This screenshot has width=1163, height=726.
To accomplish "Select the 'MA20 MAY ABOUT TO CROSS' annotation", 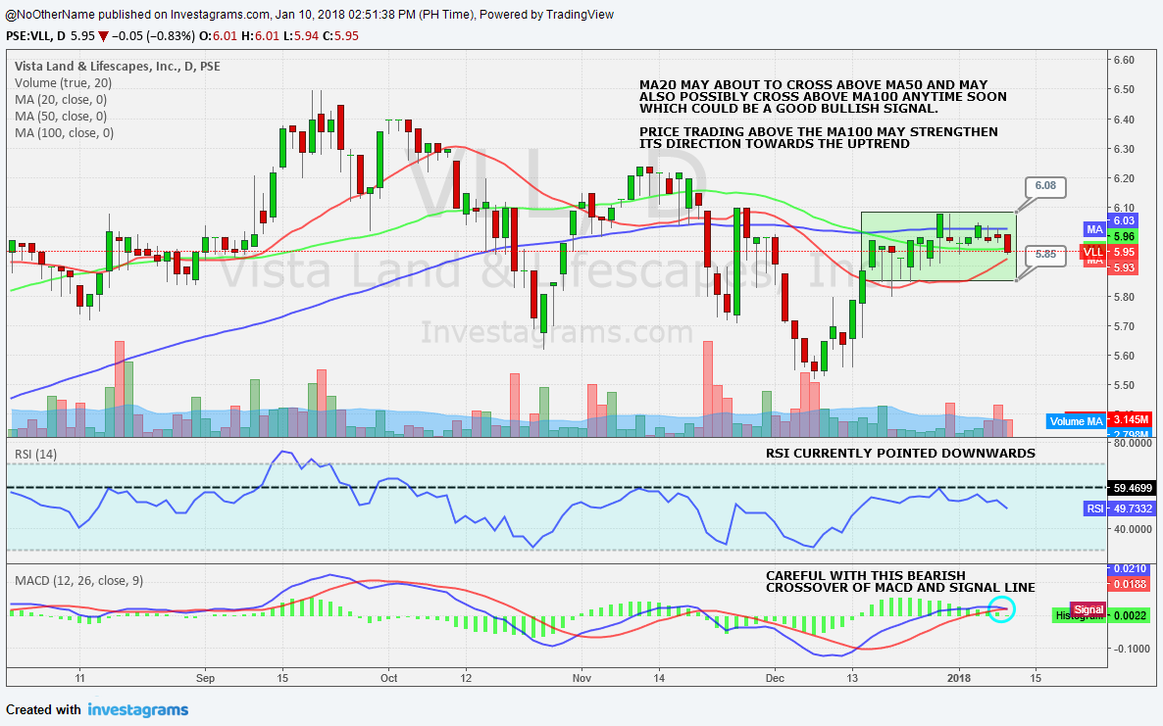I will (x=824, y=96).
